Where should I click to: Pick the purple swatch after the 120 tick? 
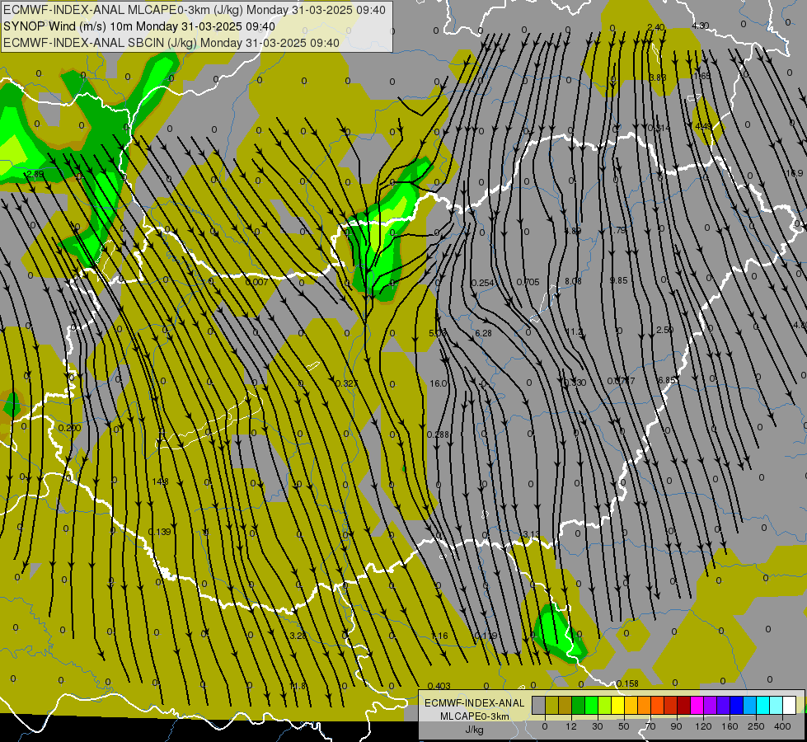tap(711, 705)
